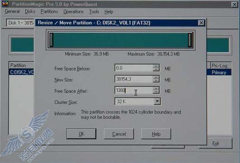Decrease Free Space After with down spinner
This screenshot has width=240, height=163.
[x=156, y=92]
